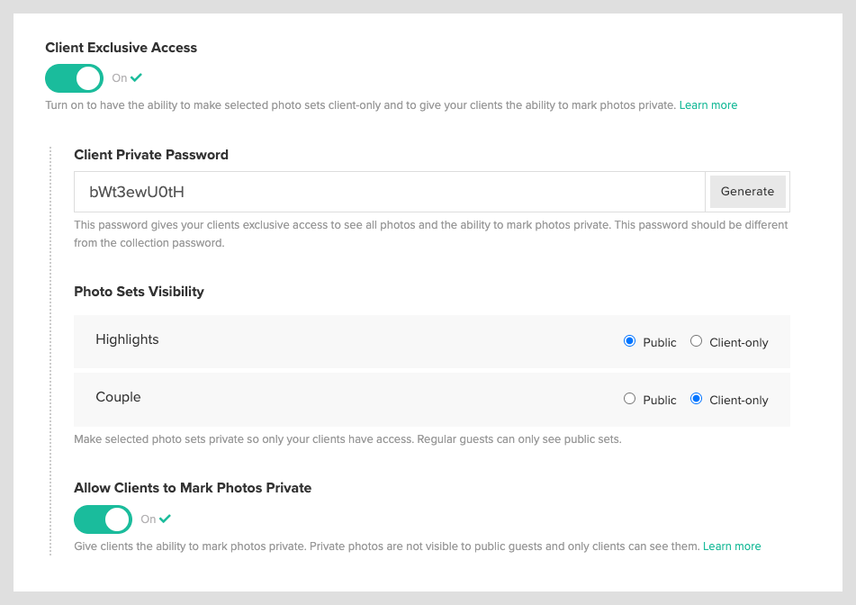Click Allow Clients to Mark Photos Private heading

click(193, 488)
